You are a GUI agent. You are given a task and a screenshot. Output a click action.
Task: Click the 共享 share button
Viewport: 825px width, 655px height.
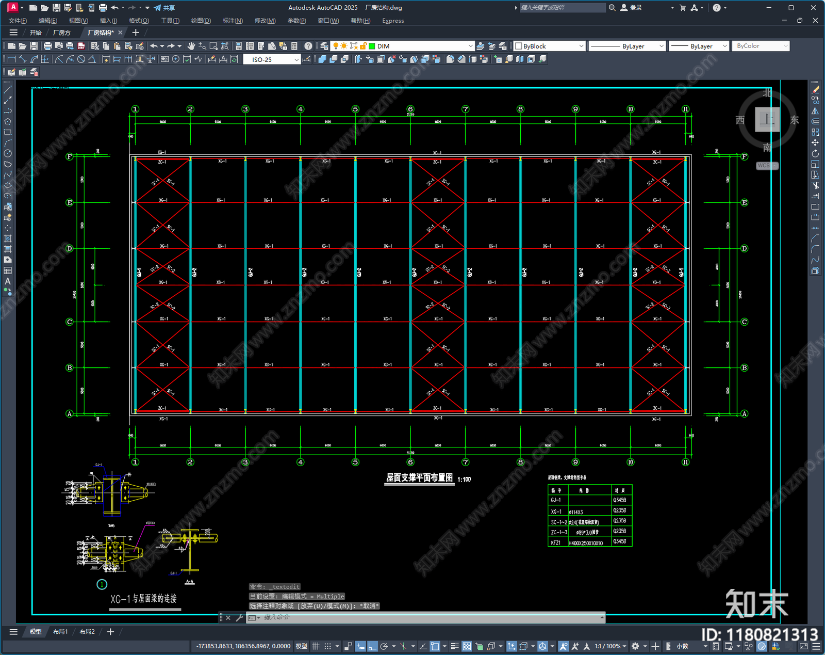pos(164,8)
